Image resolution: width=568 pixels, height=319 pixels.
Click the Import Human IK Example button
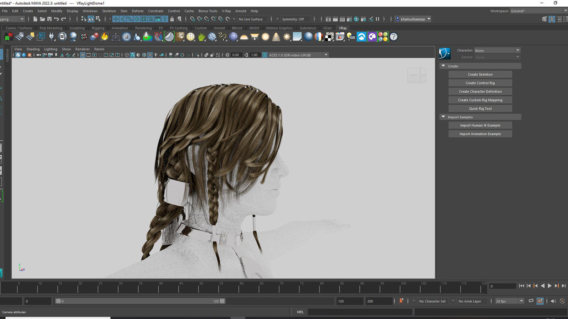coord(480,125)
